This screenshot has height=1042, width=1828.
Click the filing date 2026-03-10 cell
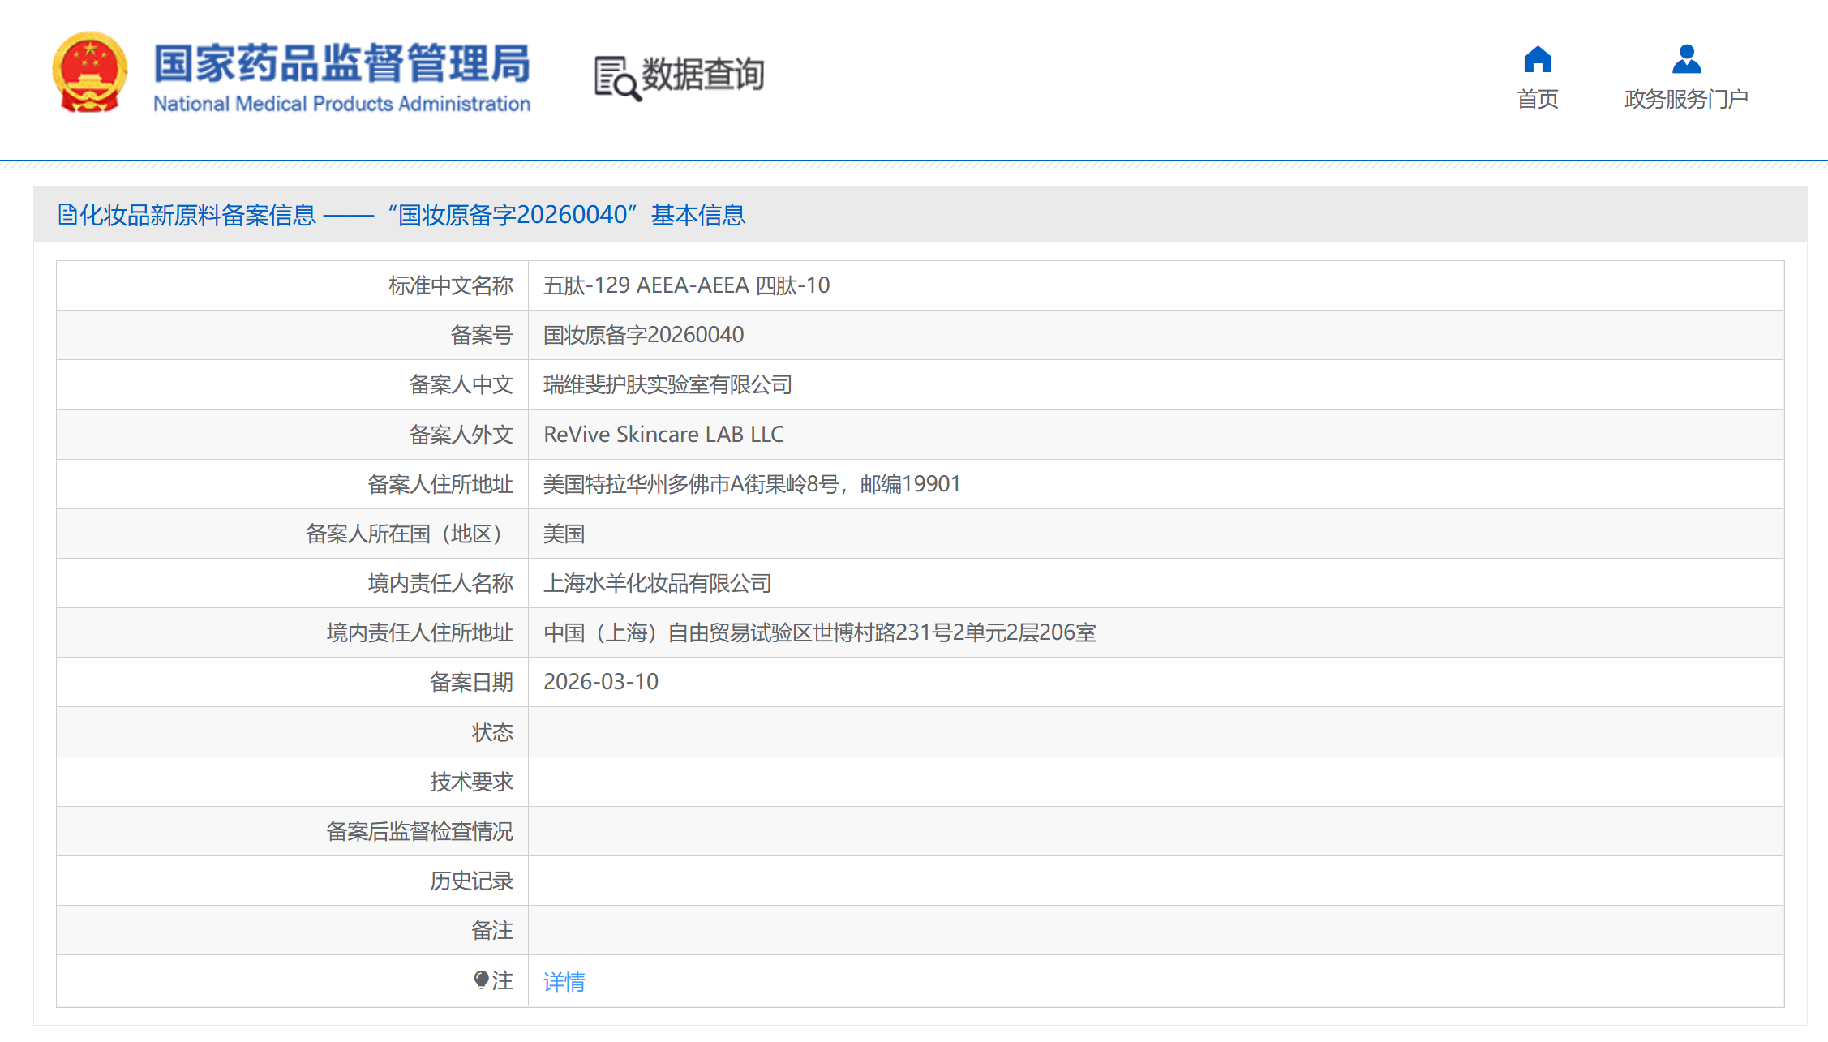coord(600,682)
